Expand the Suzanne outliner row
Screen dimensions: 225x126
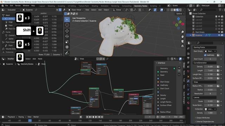pos(191,35)
